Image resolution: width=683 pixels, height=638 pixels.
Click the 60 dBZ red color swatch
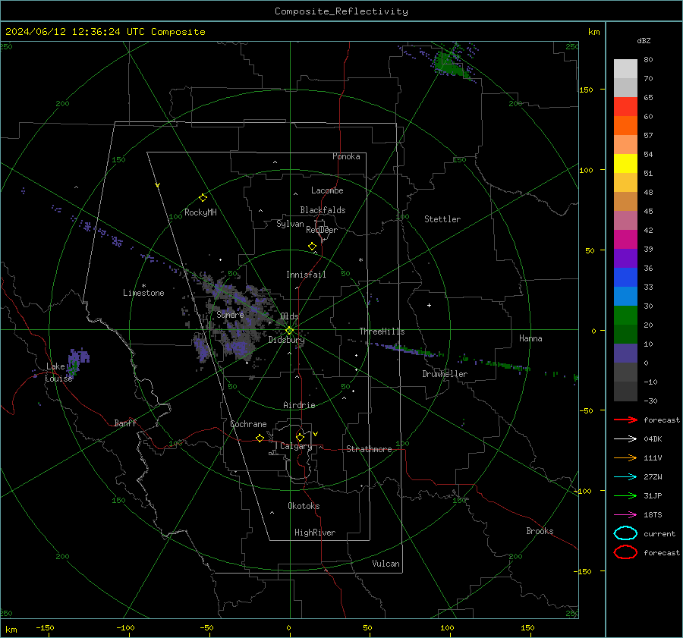(x=625, y=107)
